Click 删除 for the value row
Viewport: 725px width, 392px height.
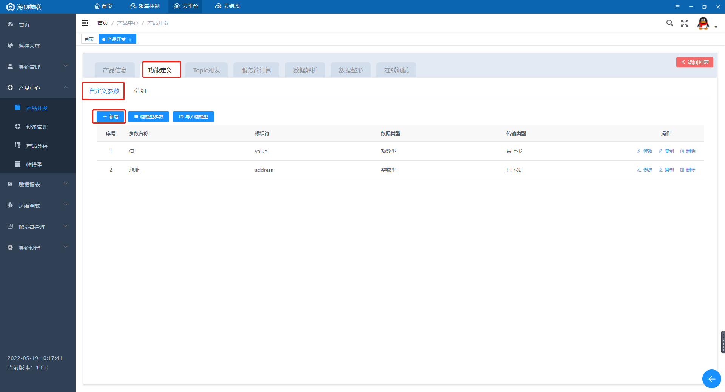tap(688, 151)
